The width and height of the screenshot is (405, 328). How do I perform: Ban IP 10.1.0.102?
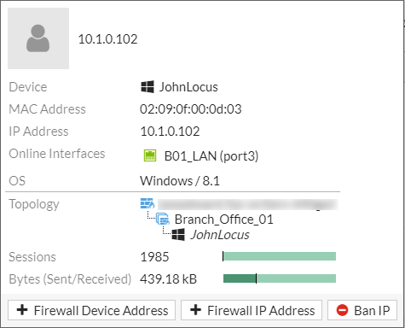click(x=362, y=310)
